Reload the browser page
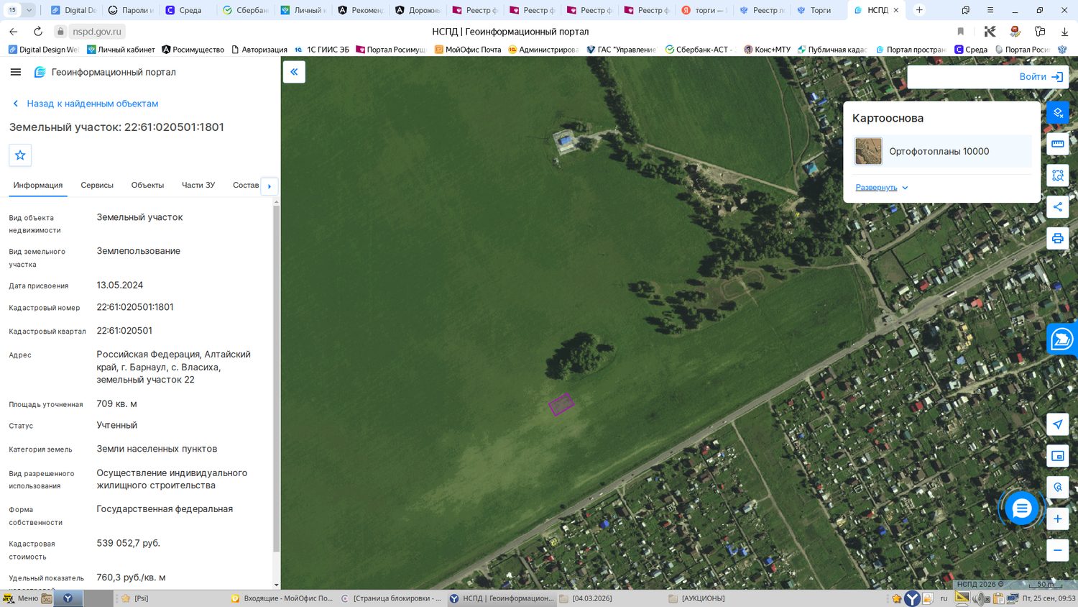The width and height of the screenshot is (1078, 607). 38,32
